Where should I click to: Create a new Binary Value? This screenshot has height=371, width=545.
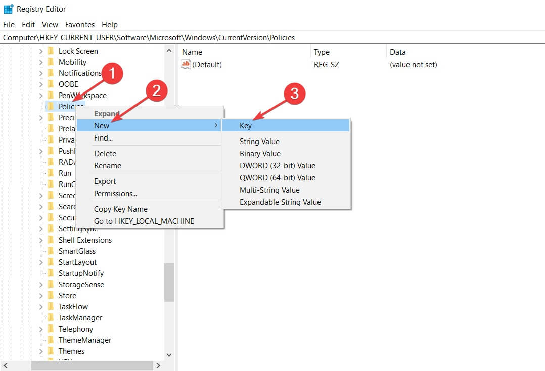pos(286,154)
